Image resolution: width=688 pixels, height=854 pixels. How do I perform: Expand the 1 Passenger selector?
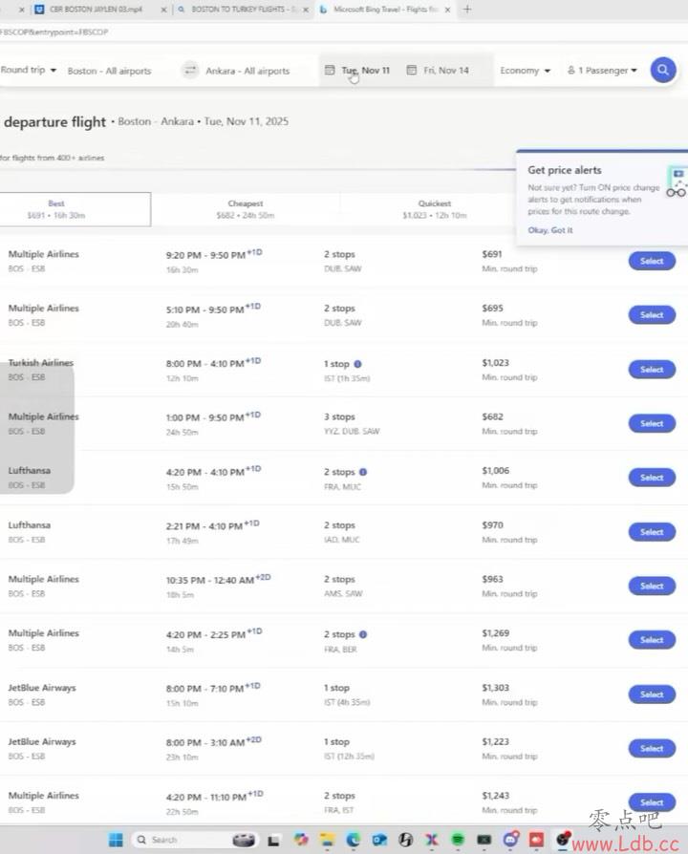coord(602,71)
